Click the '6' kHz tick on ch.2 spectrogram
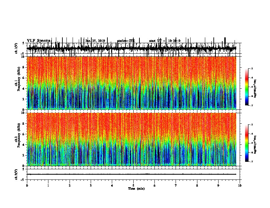The image size is (270, 208). 24,134
